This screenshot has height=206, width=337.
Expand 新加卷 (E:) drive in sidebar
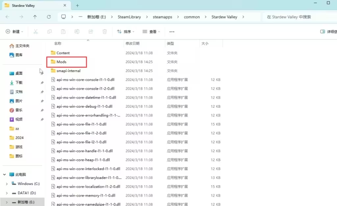point(7,202)
